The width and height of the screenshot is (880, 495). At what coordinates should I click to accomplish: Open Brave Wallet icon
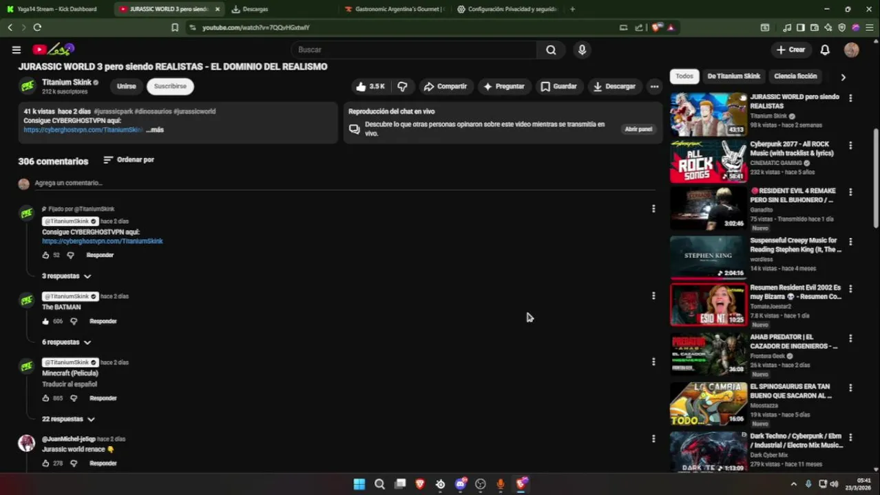[815, 27]
